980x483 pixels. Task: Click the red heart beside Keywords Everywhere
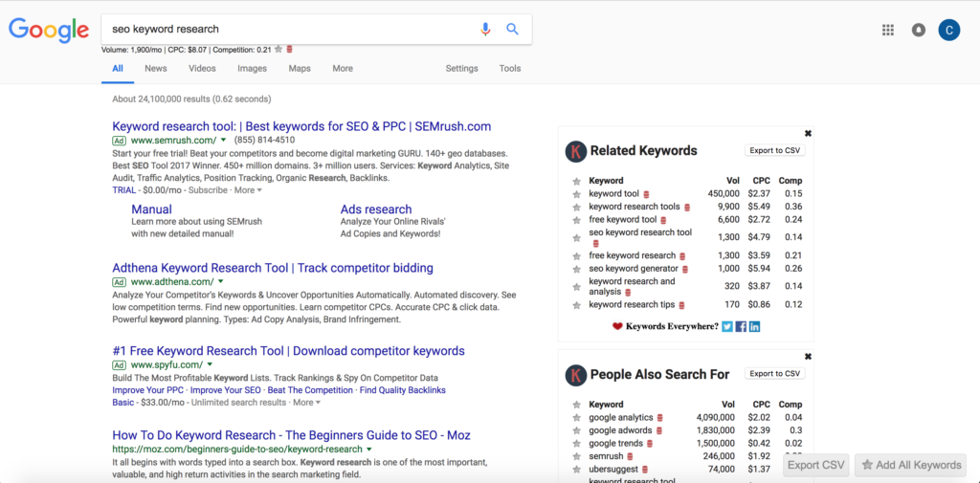click(x=617, y=326)
